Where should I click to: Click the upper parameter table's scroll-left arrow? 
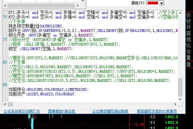pos(5,6)
